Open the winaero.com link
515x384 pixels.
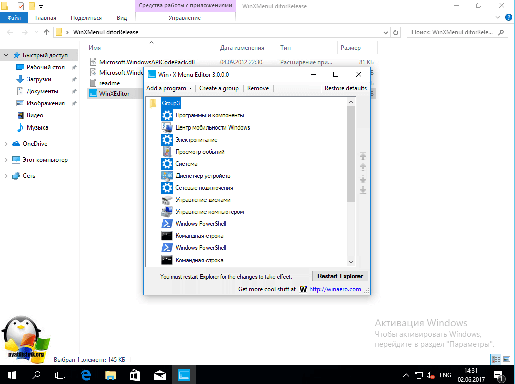[335, 289]
